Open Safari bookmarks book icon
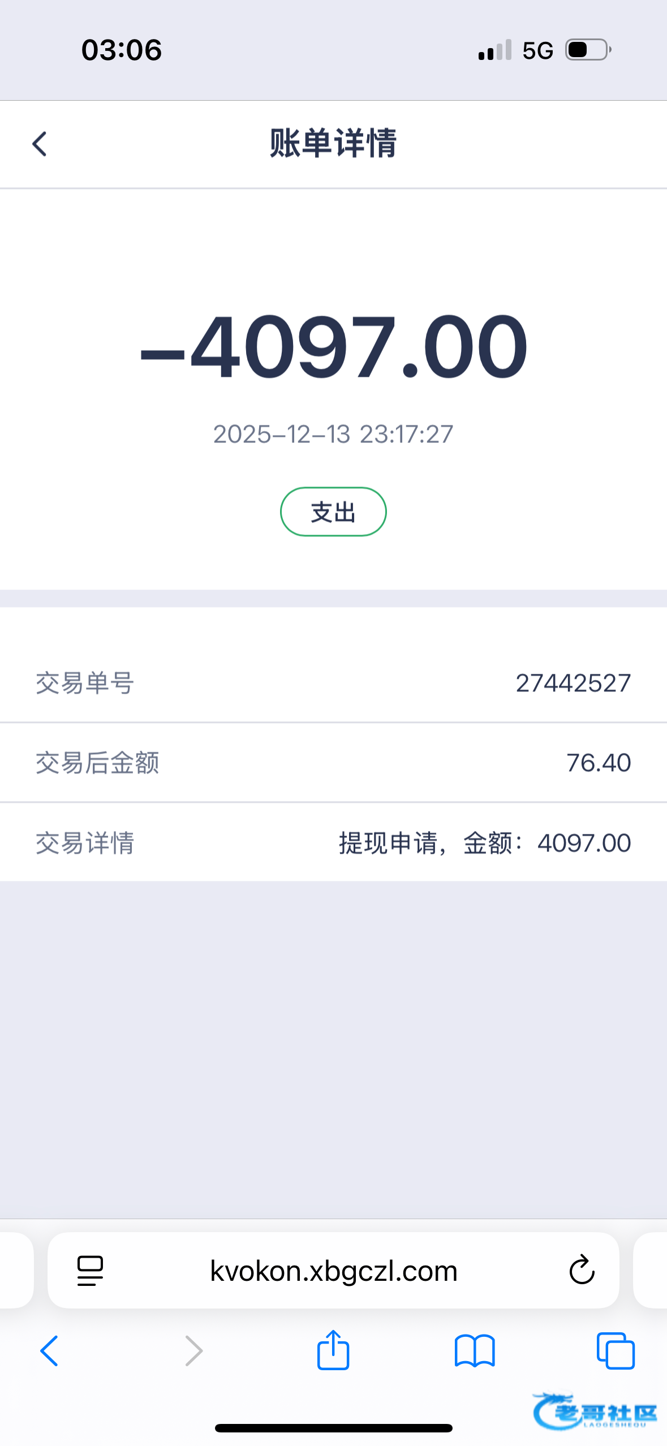Image resolution: width=667 pixels, height=1446 pixels. coord(475,1351)
